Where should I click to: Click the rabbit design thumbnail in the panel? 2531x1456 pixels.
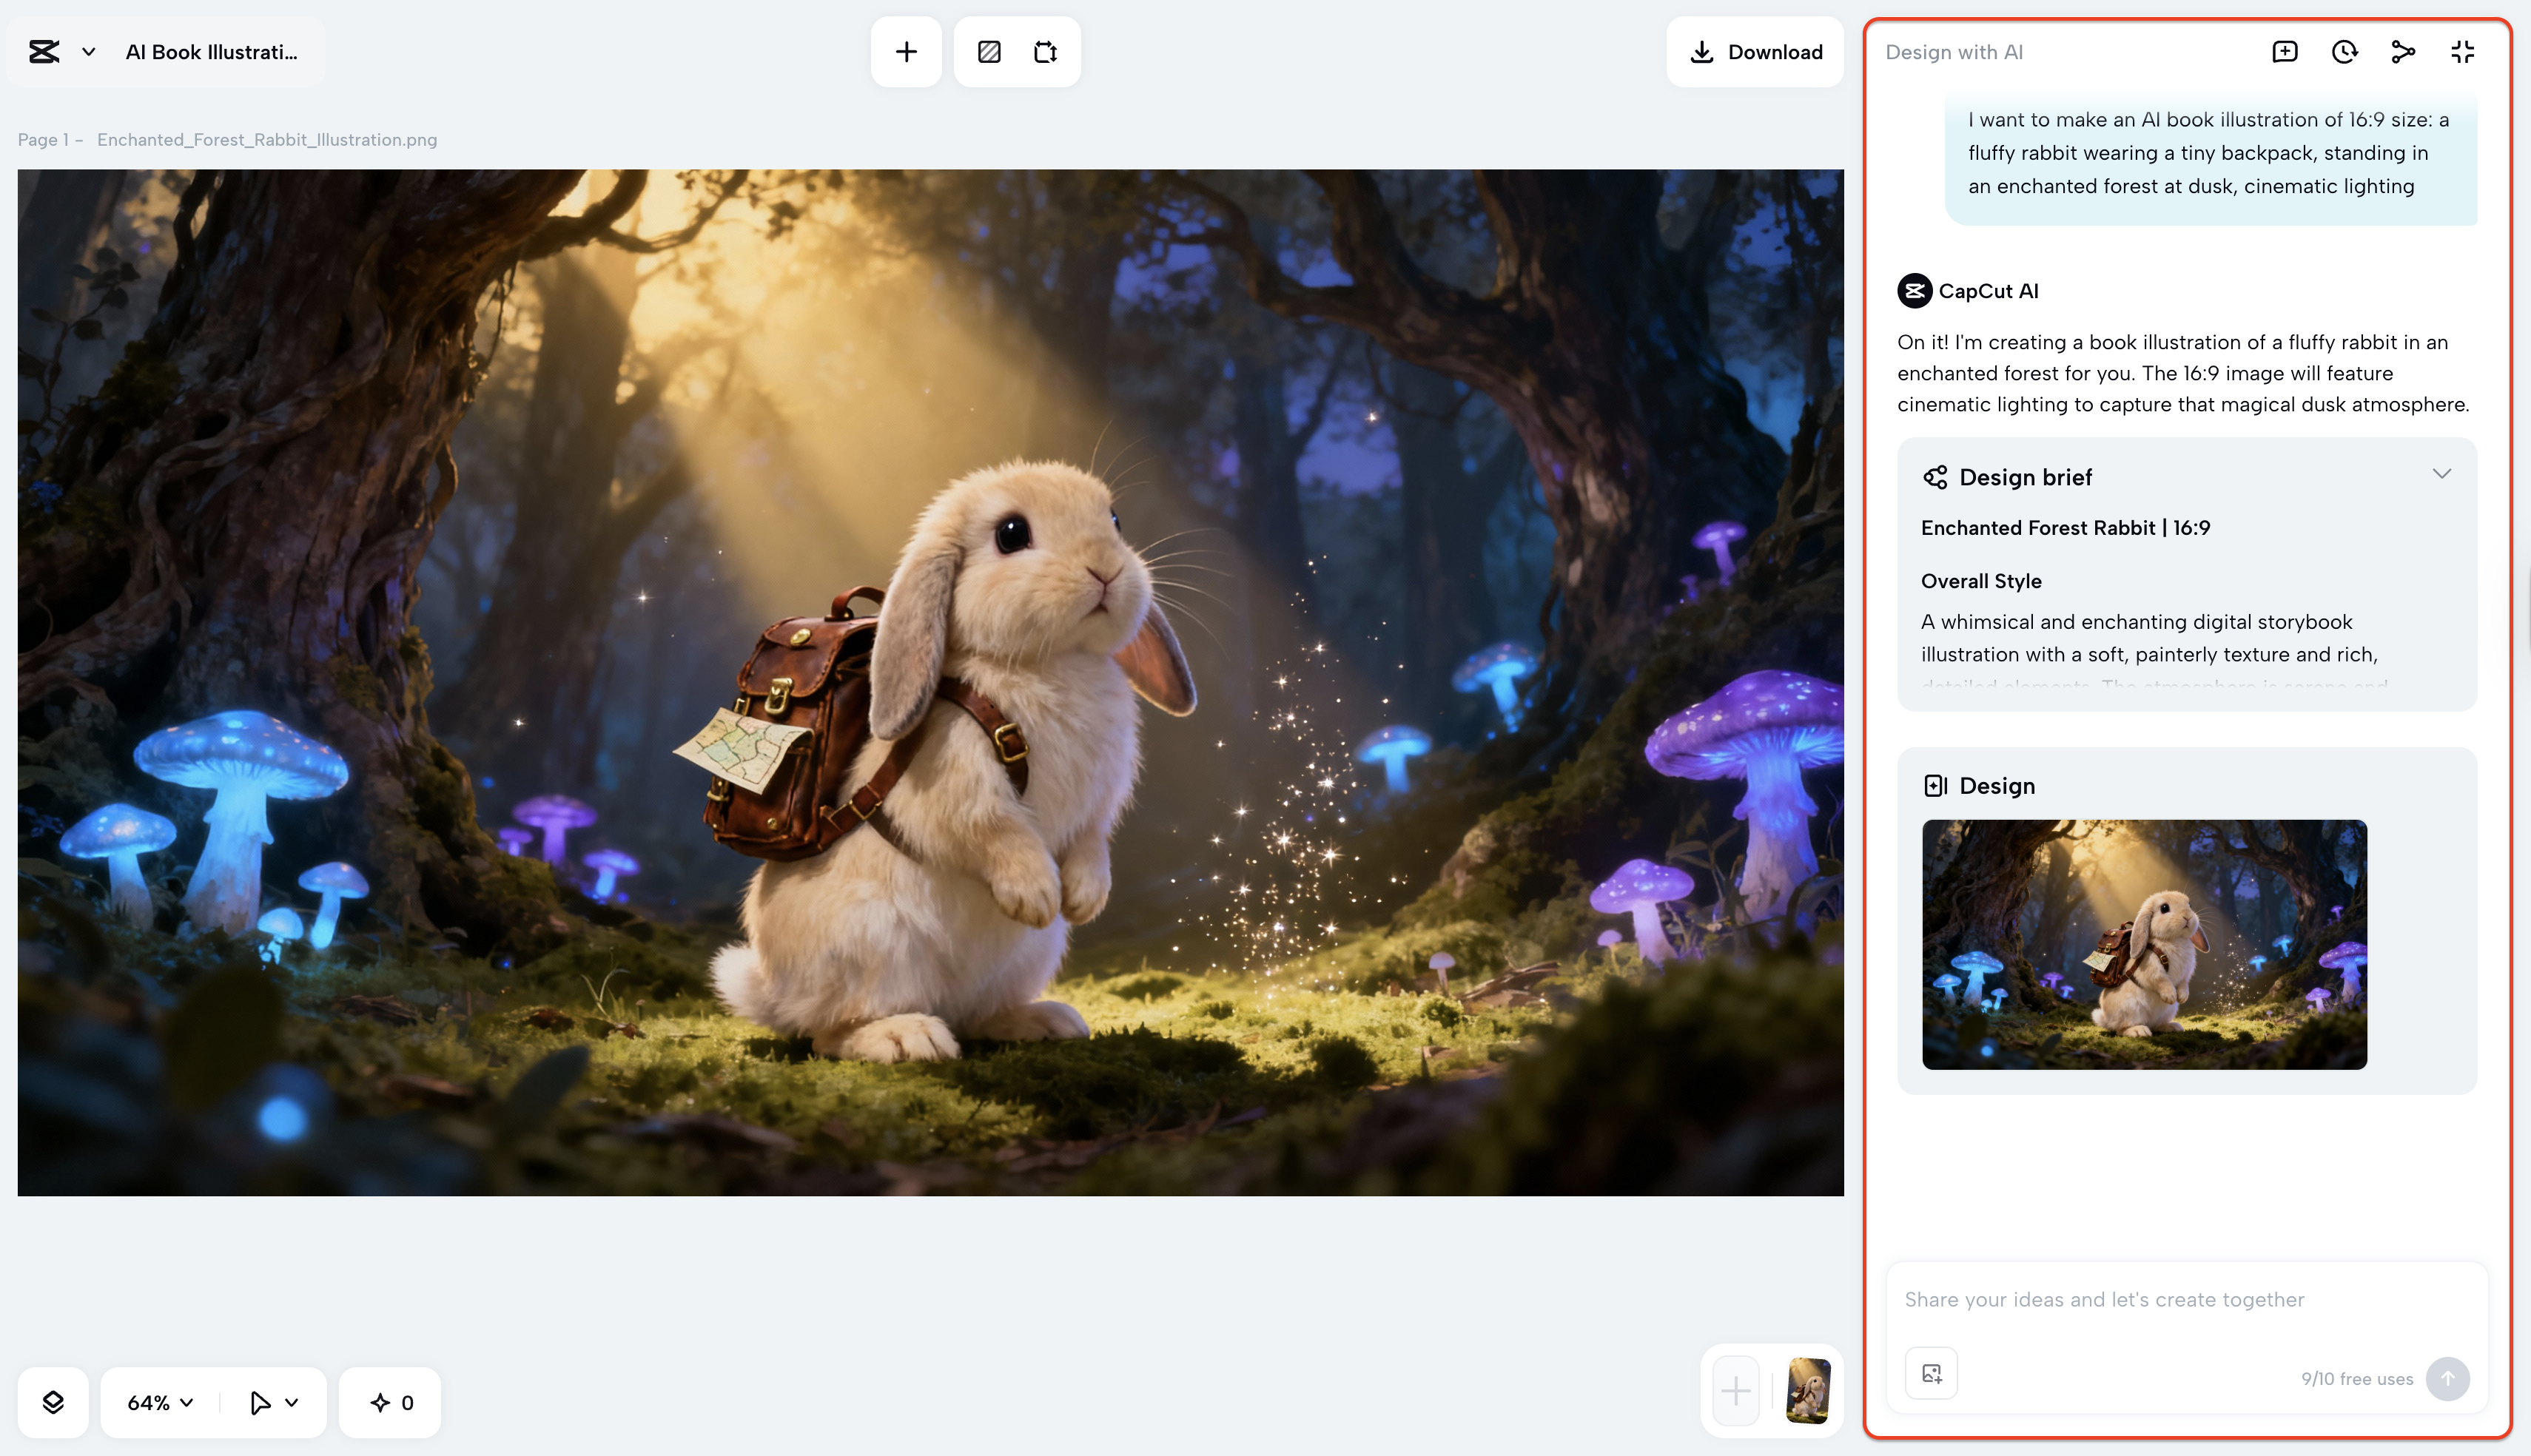pyautogui.click(x=2143, y=944)
